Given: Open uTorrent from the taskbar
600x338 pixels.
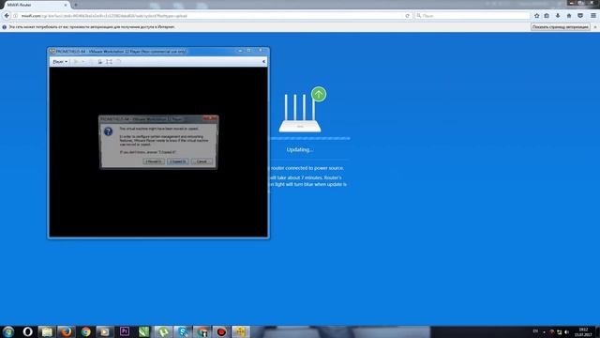Looking at the screenshot, I should coord(163,331).
